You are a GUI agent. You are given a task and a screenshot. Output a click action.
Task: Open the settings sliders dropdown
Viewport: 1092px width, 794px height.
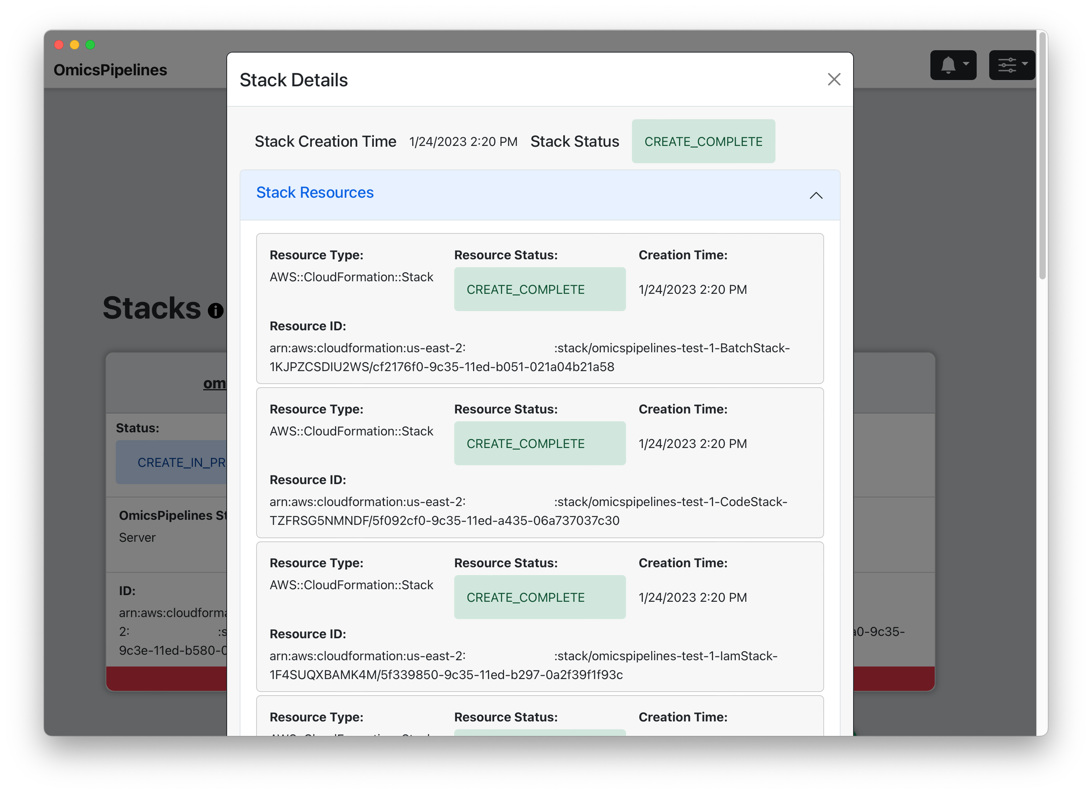click(1012, 65)
